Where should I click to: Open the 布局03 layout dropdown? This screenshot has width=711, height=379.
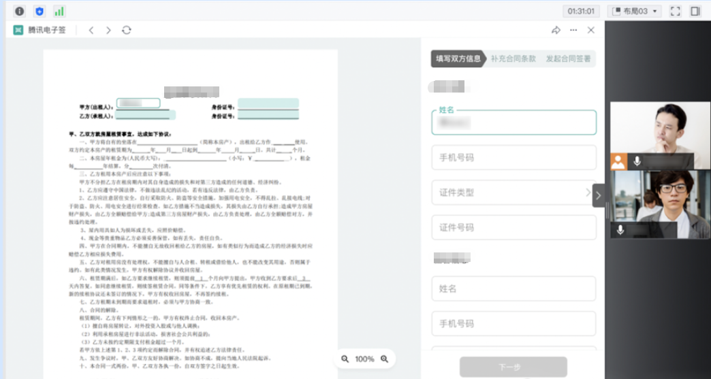634,11
